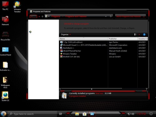
Task: Open Network desktop icon
Action: 5,21
